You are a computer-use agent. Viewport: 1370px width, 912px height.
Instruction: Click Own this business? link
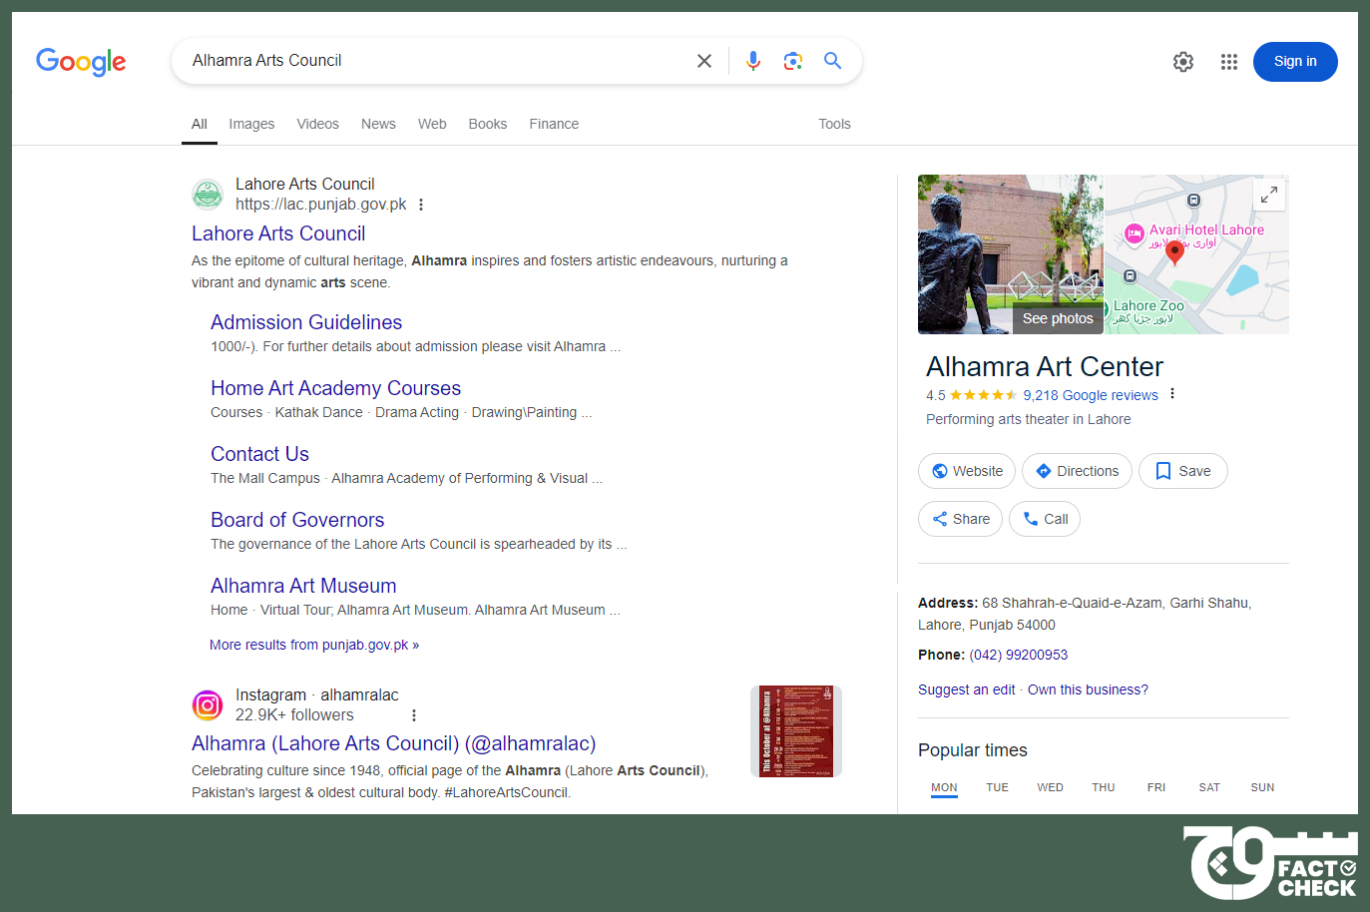[1088, 689]
